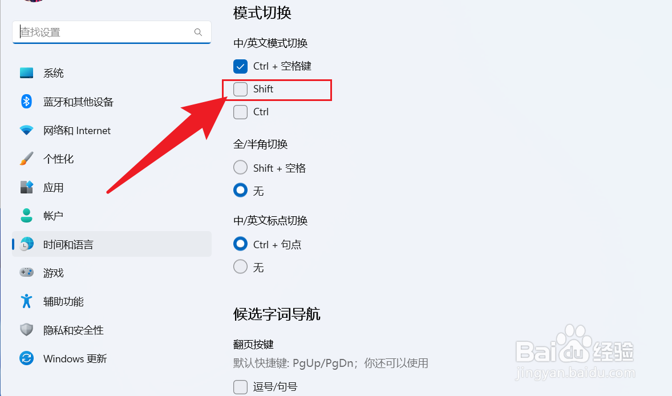Enable the Shift mode switch checkbox

coord(240,89)
